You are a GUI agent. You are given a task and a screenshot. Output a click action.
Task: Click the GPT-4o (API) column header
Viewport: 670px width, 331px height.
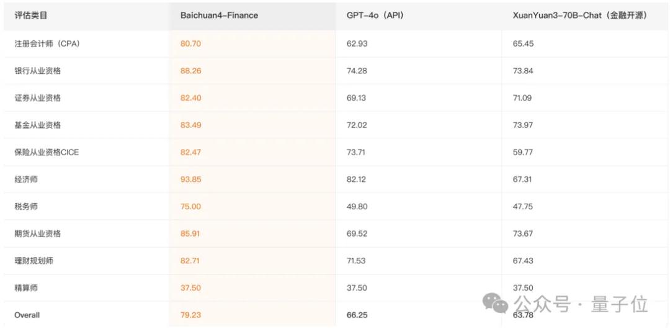tap(375, 16)
